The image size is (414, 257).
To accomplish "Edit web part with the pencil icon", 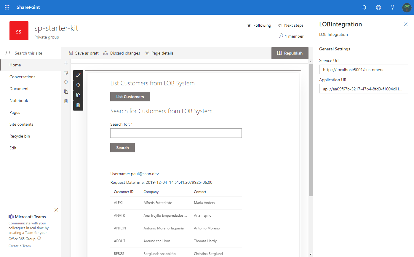I will click(x=78, y=75).
